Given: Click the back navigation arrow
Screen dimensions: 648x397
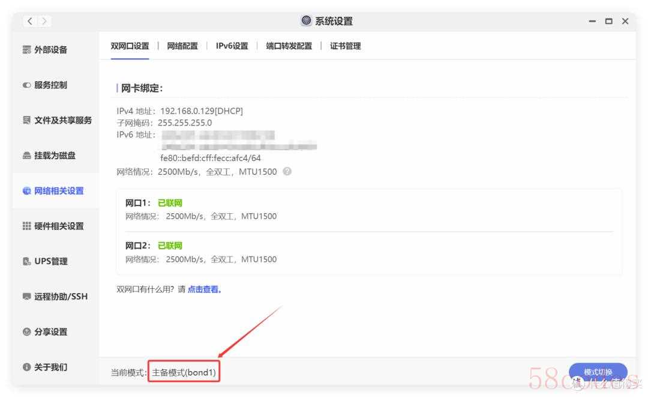Looking at the screenshot, I should coord(30,20).
